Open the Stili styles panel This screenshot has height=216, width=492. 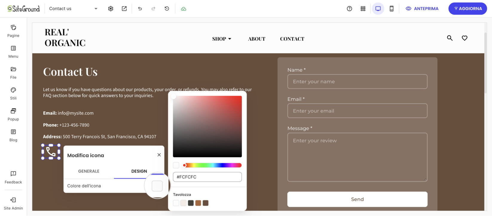point(13,94)
